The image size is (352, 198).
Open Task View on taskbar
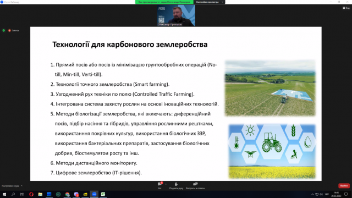click(x=22, y=194)
